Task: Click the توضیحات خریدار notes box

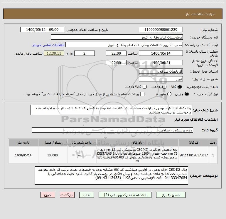Action: (x=111, y=175)
